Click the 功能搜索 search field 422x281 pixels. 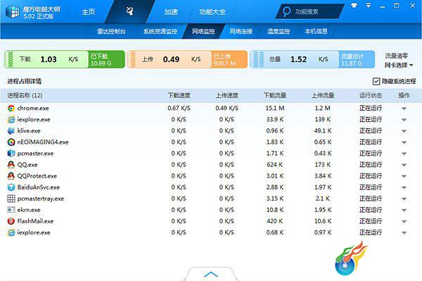tap(309, 11)
